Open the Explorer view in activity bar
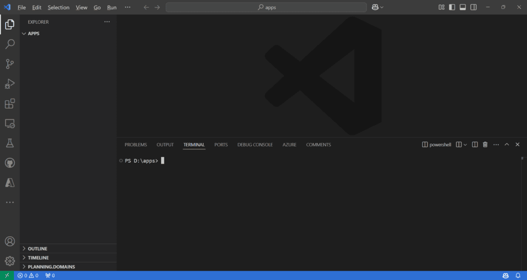 coord(10,24)
